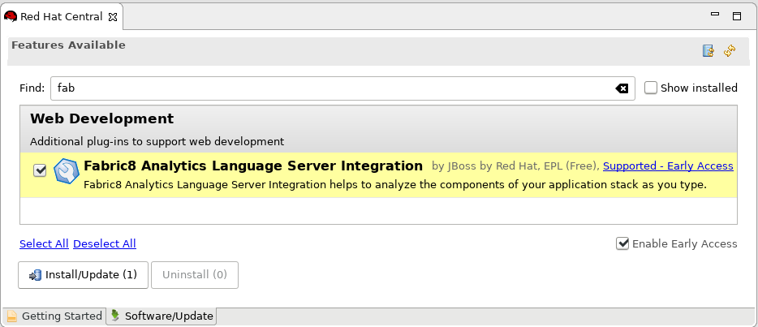Image resolution: width=758 pixels, height=327 pixels.
Task: Collapse the Web Development category header
Action: pyautogui.click(x=101, y=118)
